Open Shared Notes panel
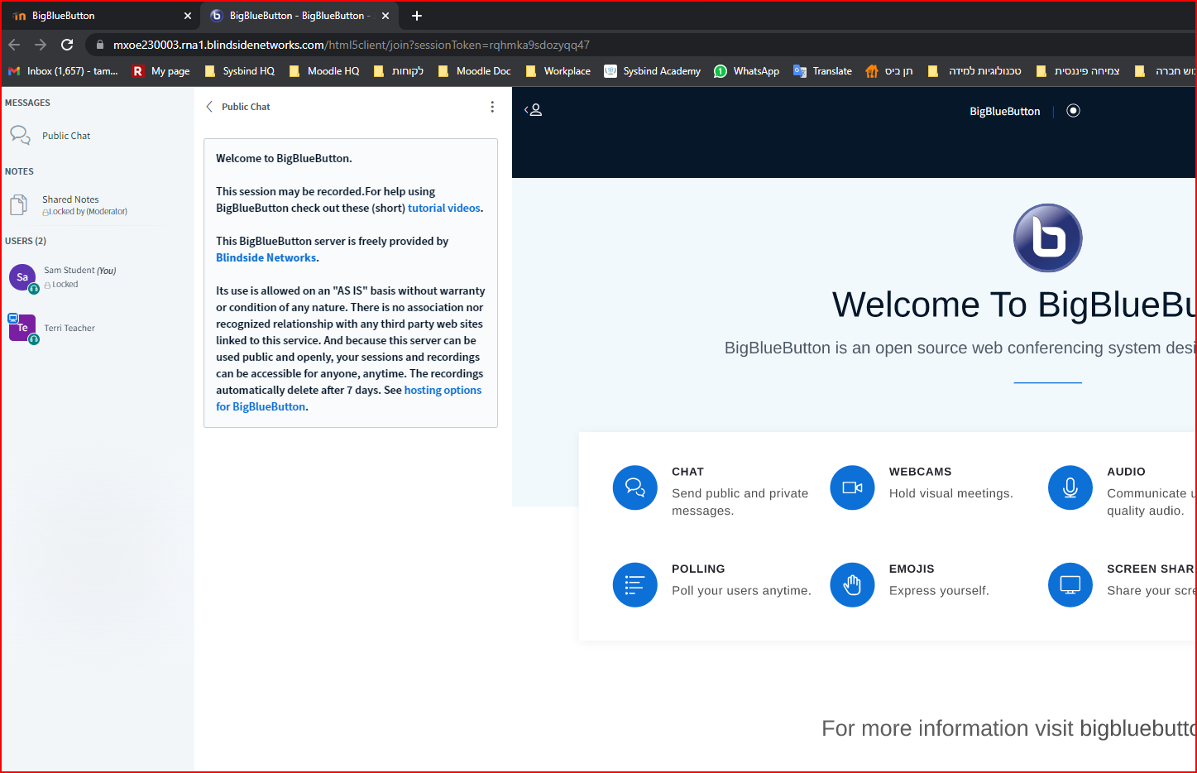1197x773 pixels. point(69,204)
